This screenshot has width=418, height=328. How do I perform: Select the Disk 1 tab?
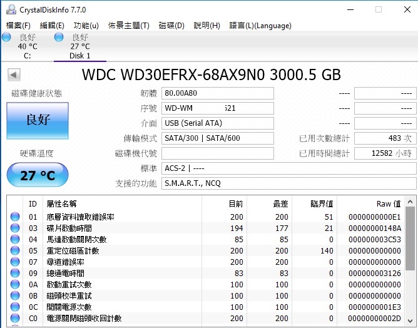[x=80, y=46]
